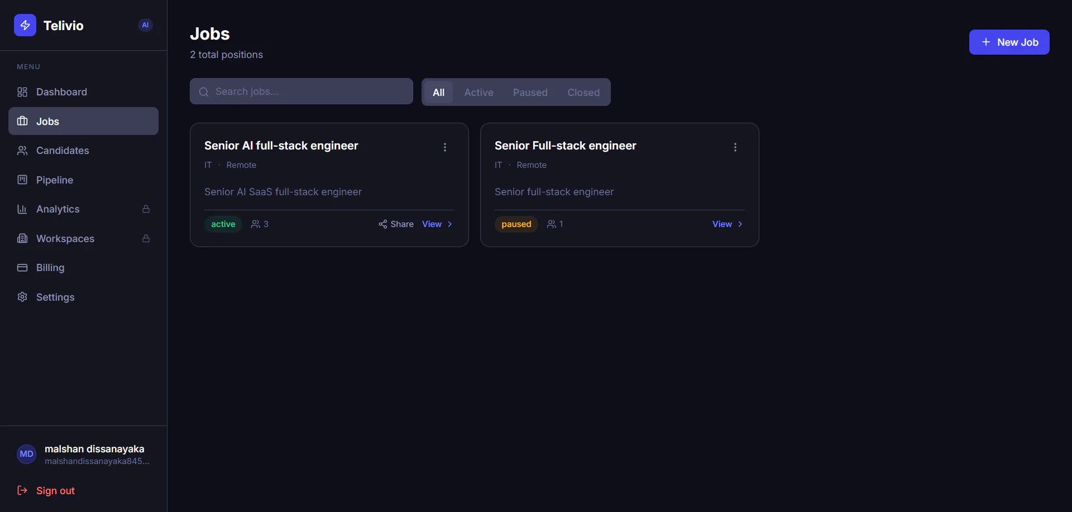Click the credit card icon beside Billing
This screenshot has height=512, width=1072.
22,268
